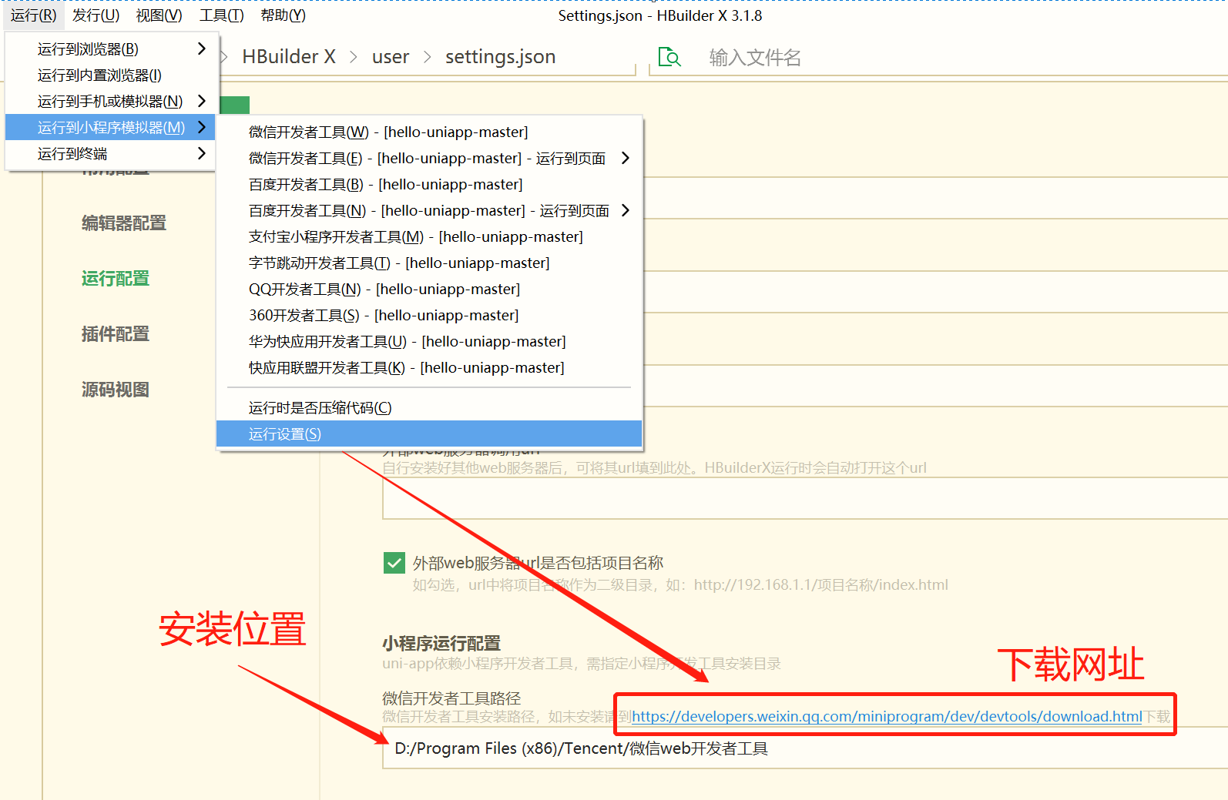Run with 华为快应用开发者工具(U)
The width and height of the screenshot is (1228, 800).
click(x=429, y=342)
